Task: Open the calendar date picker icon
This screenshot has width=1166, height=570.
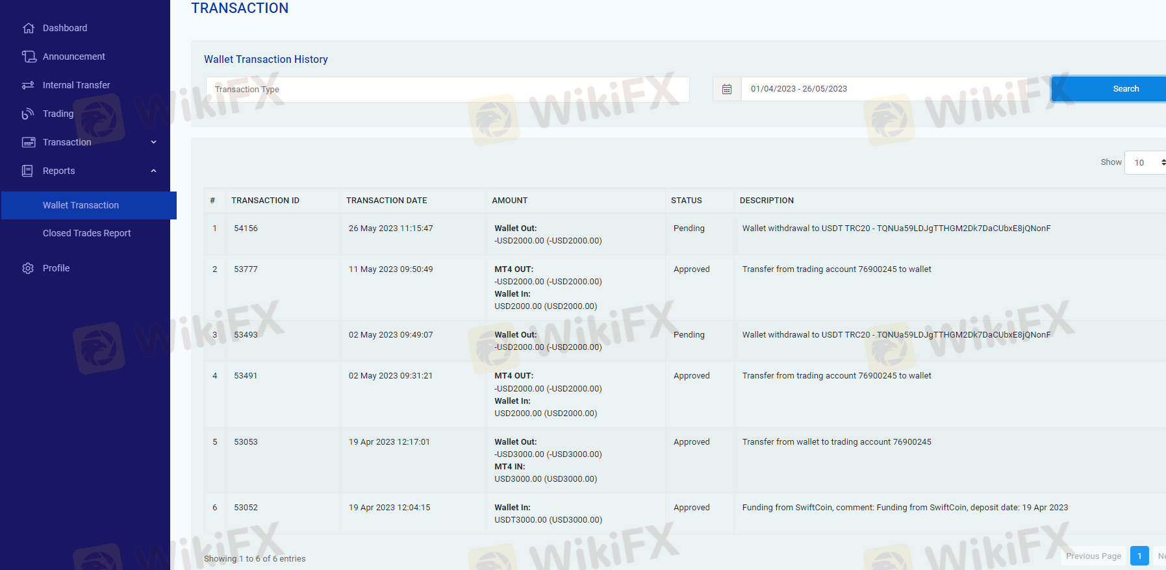Action: pyautogui.click(x=727, y=89)
